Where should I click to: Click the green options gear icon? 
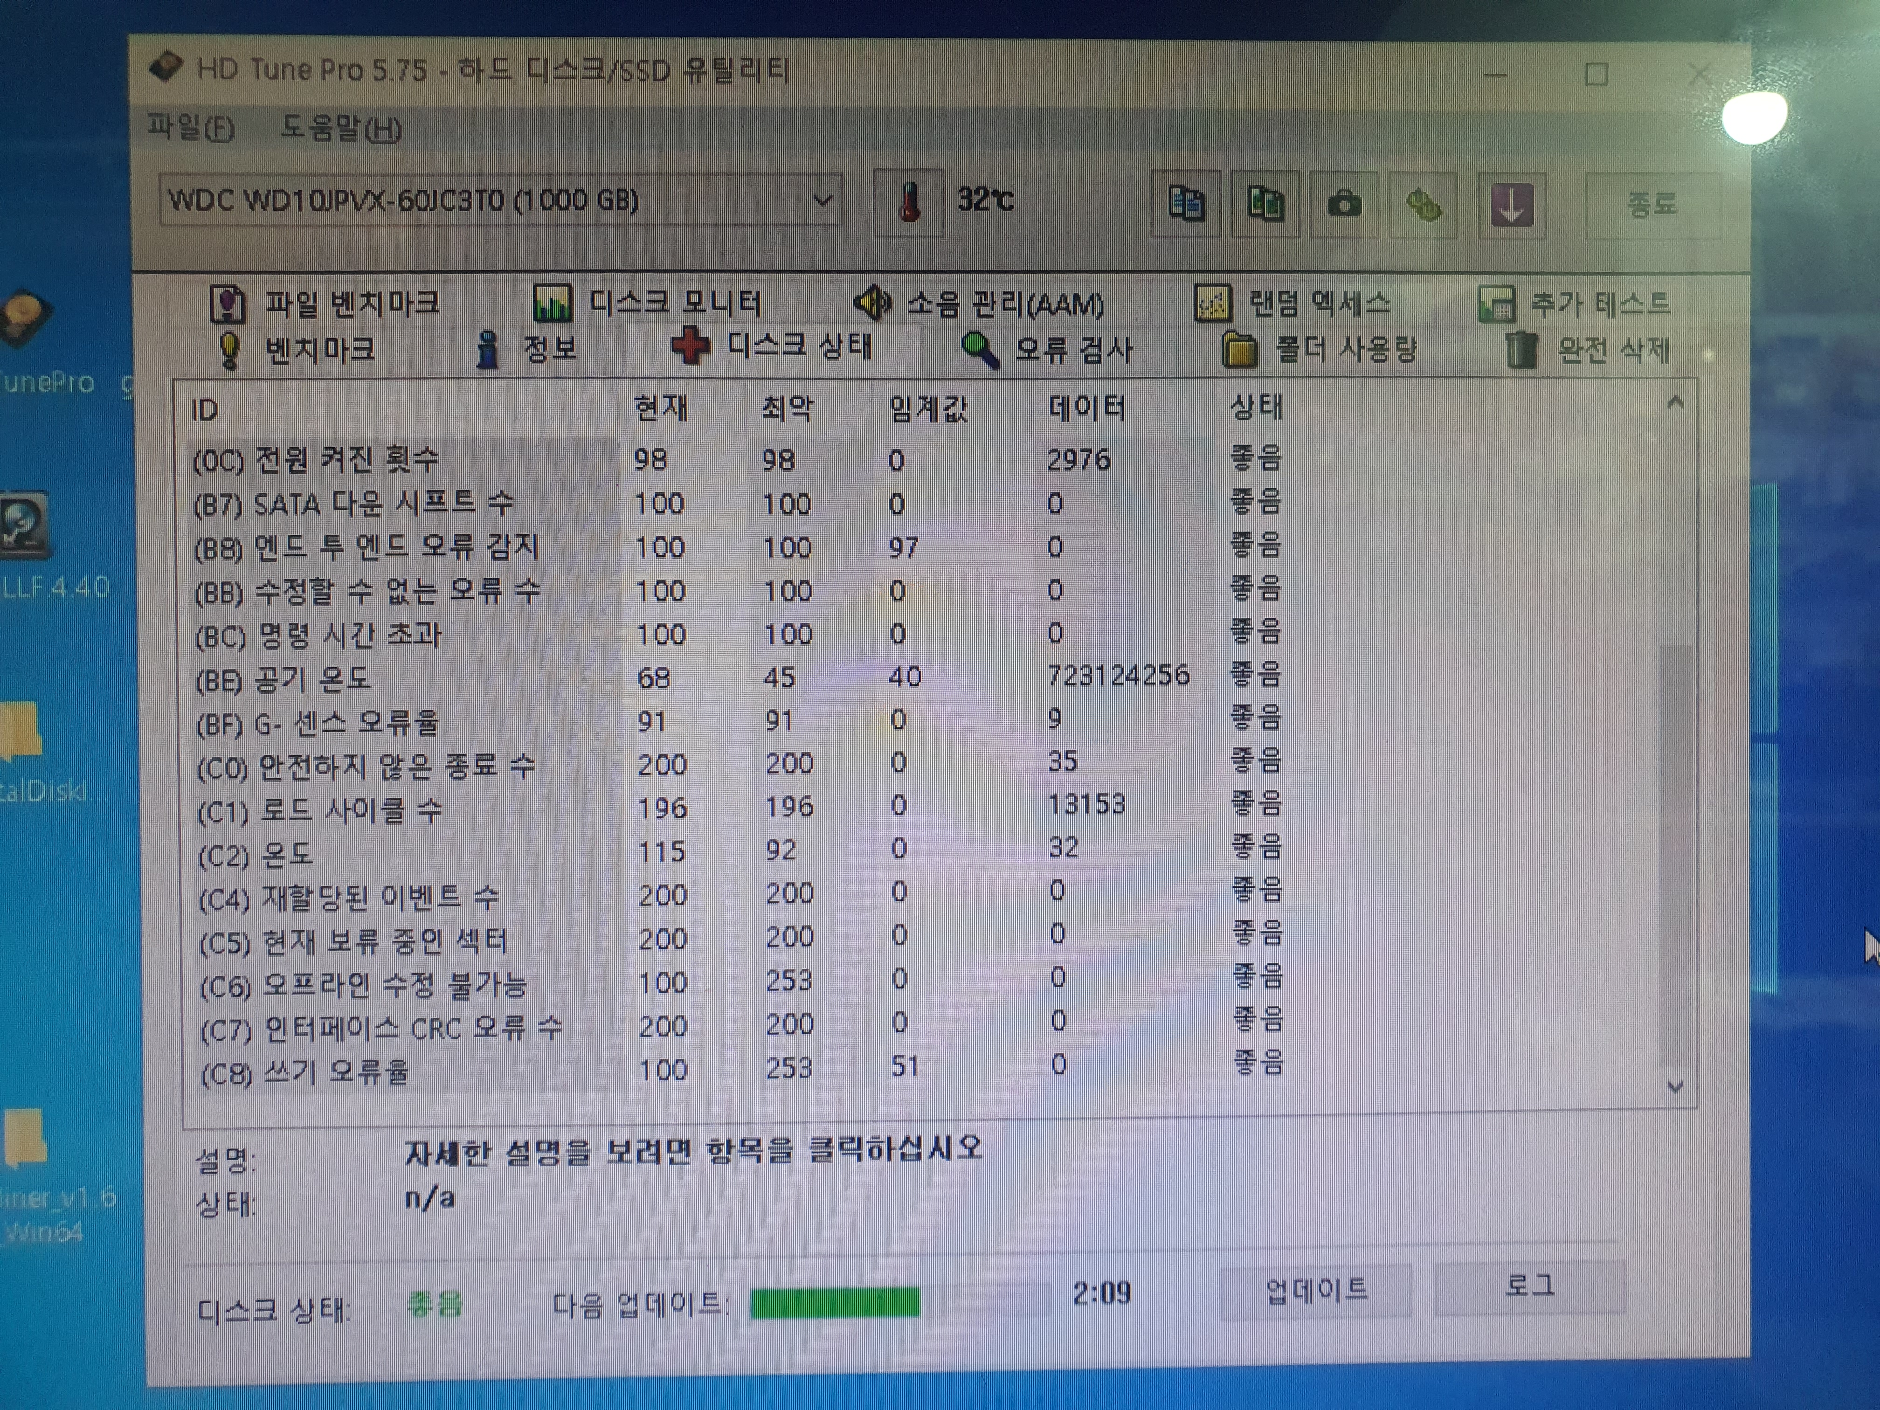pyautogui.click(x=1423, y=206)
